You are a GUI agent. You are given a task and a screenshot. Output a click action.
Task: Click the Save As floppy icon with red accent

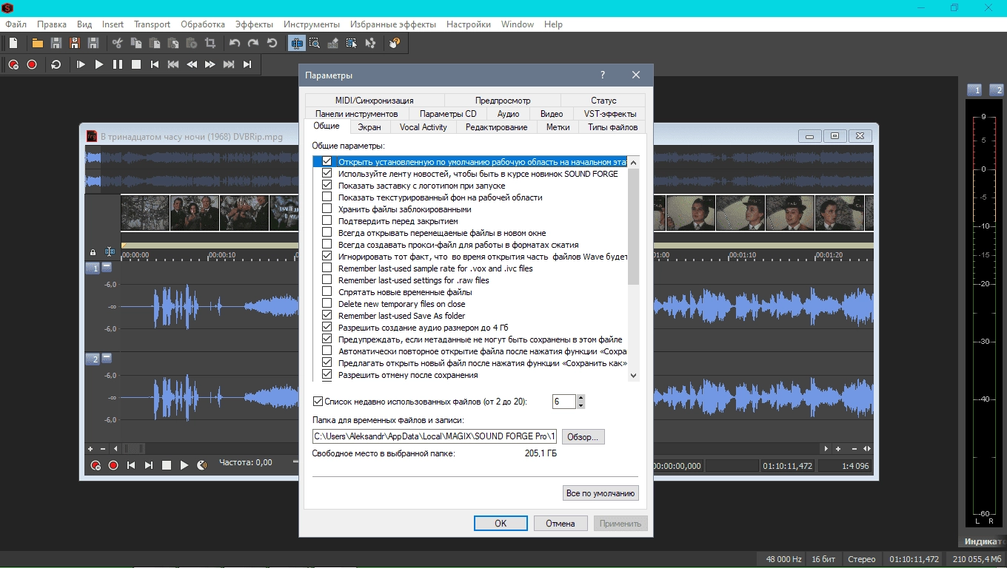(x=74, y=43)
